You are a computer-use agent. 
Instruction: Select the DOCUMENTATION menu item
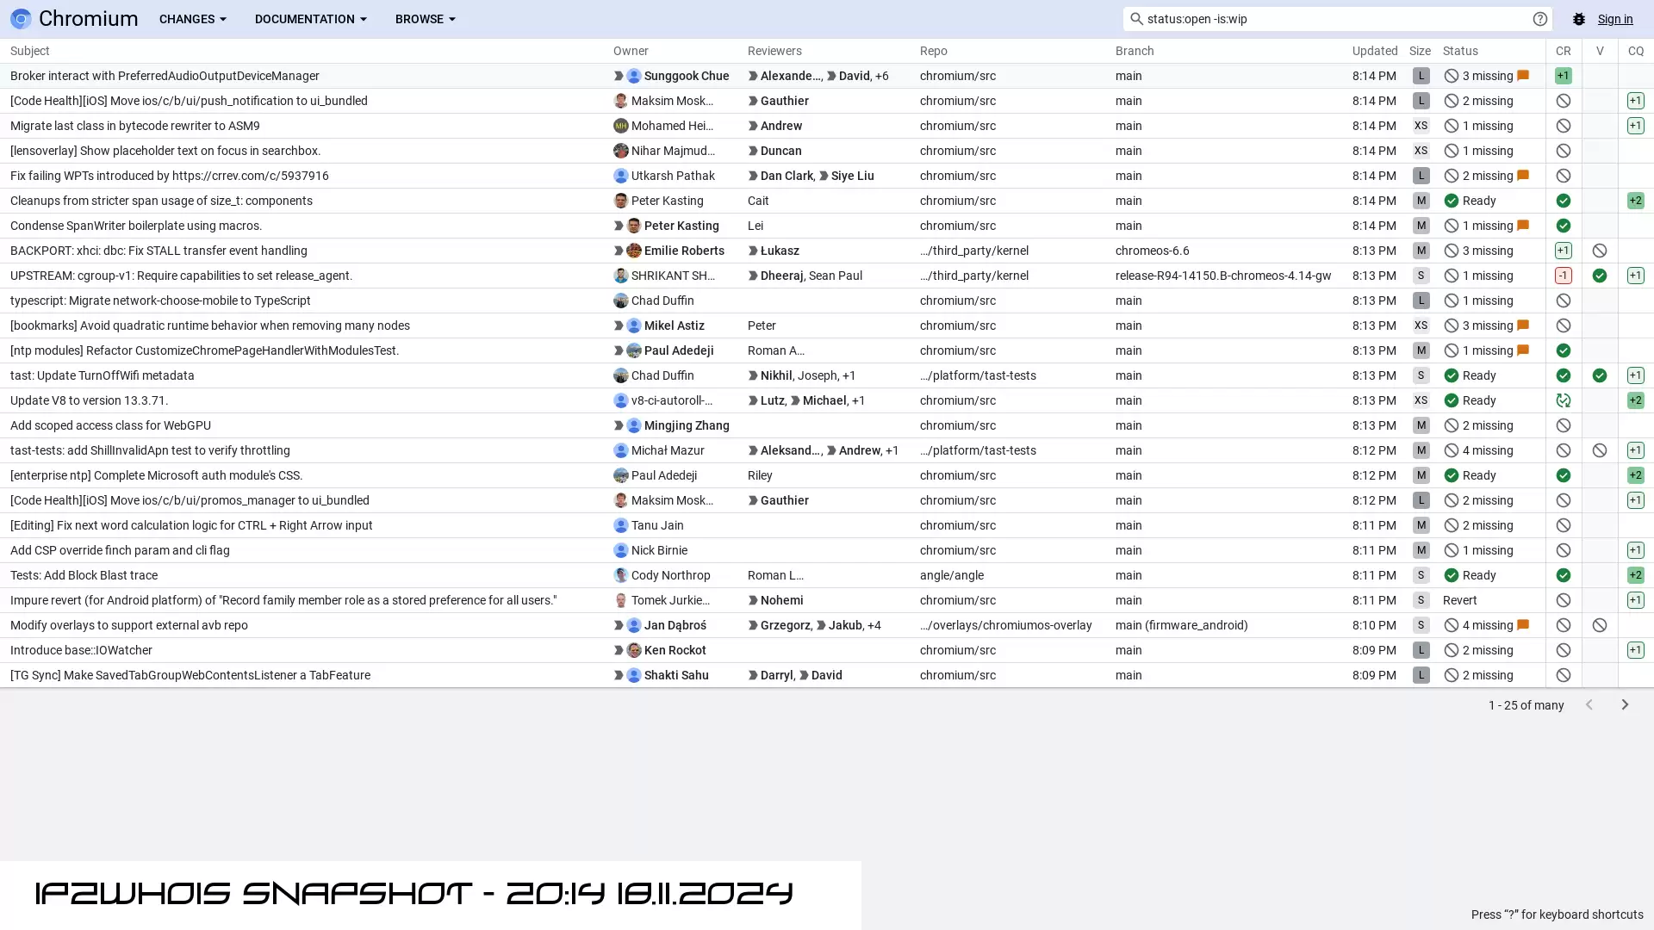point(309,18)
